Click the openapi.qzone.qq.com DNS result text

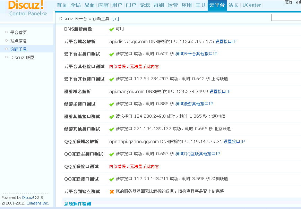pos(166,142)
